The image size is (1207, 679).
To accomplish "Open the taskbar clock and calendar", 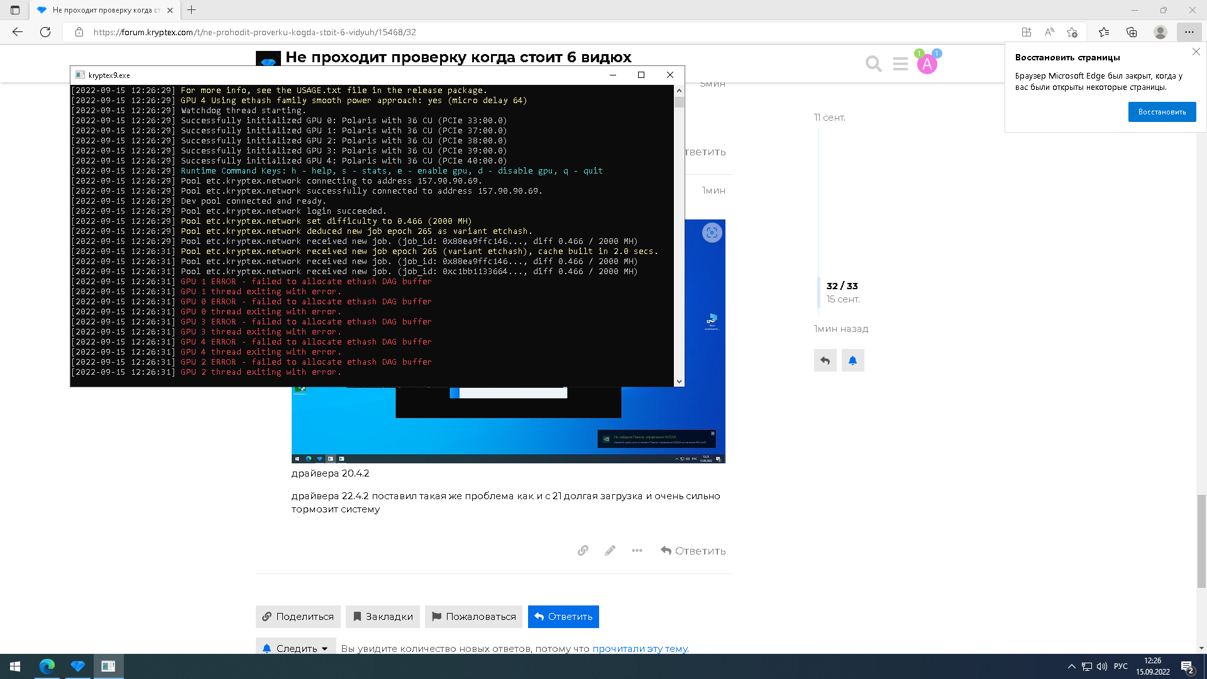I will (x=1152, y=666).
